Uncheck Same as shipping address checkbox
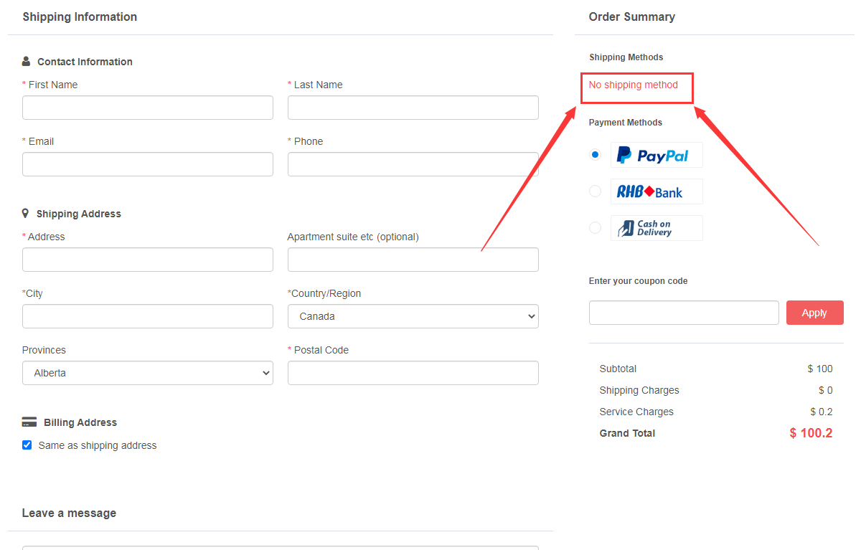Screen dimensions: 861x550 click(27, 445)
